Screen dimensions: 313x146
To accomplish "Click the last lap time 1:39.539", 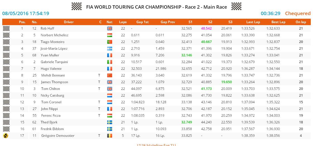I will [x=248, y=122].
